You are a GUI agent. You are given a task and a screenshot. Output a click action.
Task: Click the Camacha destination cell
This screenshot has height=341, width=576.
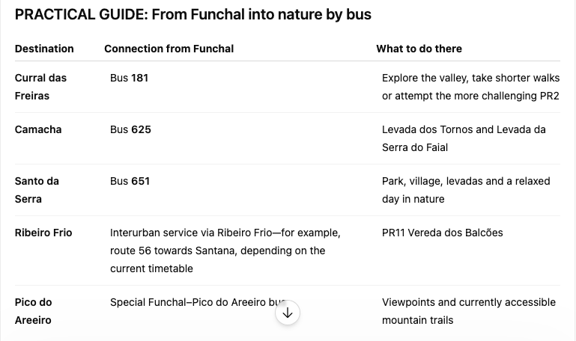(x=38, y=130)
